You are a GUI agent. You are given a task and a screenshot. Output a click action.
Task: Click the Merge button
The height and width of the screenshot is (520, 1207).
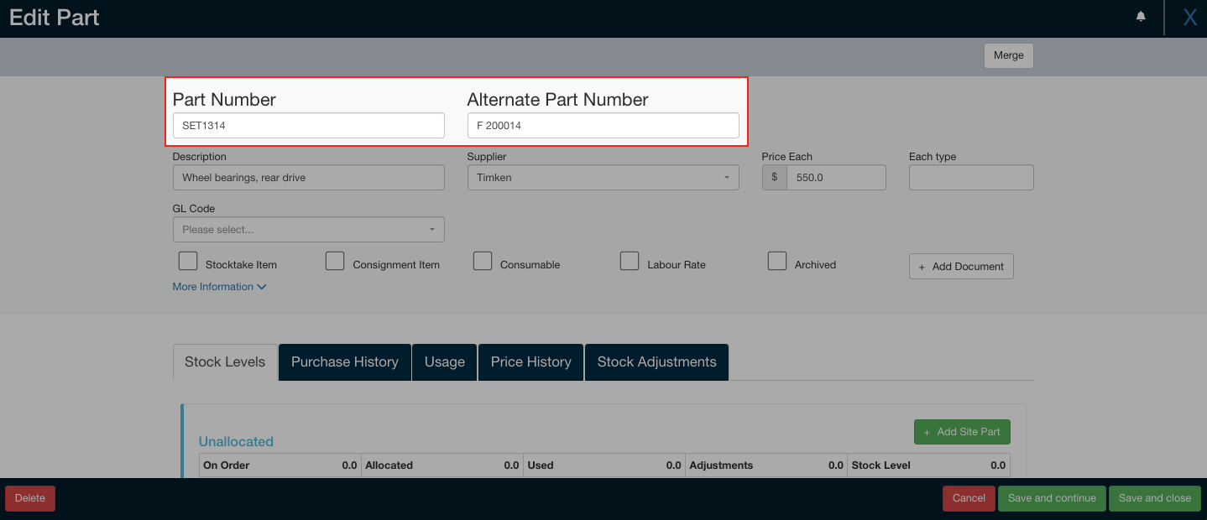pyautogui.click(x=1007, y=55)
